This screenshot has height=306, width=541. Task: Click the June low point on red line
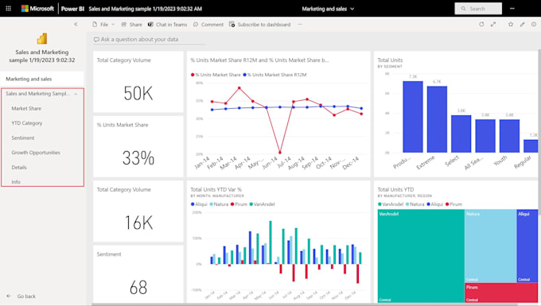point(280,153)
